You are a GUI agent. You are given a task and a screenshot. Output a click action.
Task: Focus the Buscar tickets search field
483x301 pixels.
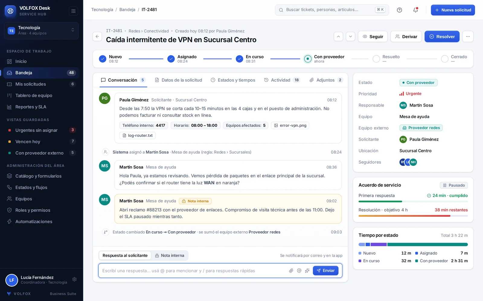pos(332,10)
